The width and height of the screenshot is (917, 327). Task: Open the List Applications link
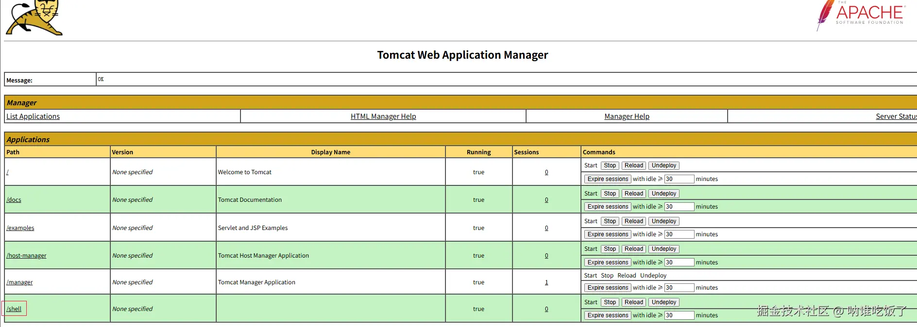coord(33,116)
